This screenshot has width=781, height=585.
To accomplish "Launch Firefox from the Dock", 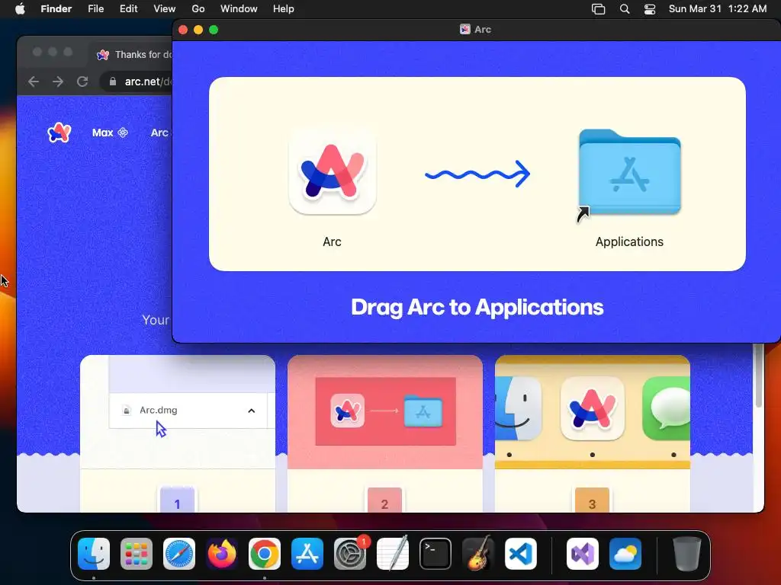I will [x=222, y=554].
